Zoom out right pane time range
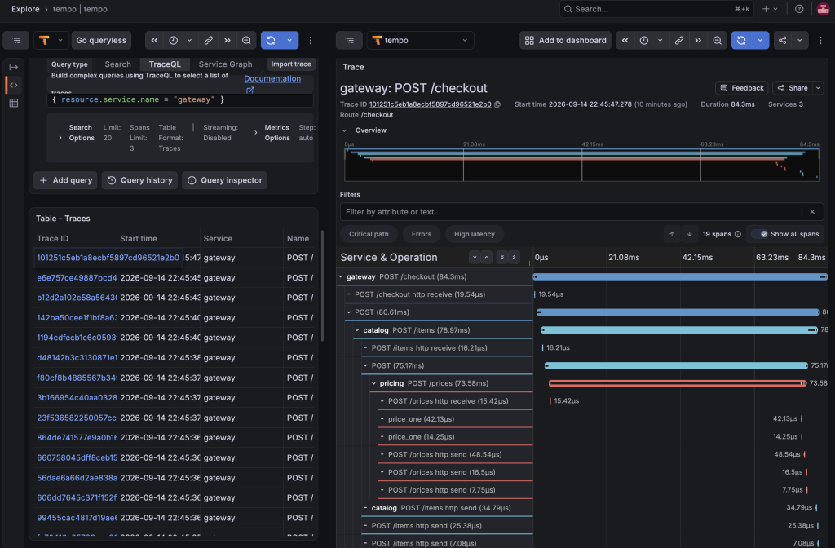The width and height of the screenshot is (835, 548). point(718,41)
